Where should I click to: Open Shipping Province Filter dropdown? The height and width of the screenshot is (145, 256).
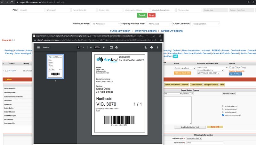[159, 24]
